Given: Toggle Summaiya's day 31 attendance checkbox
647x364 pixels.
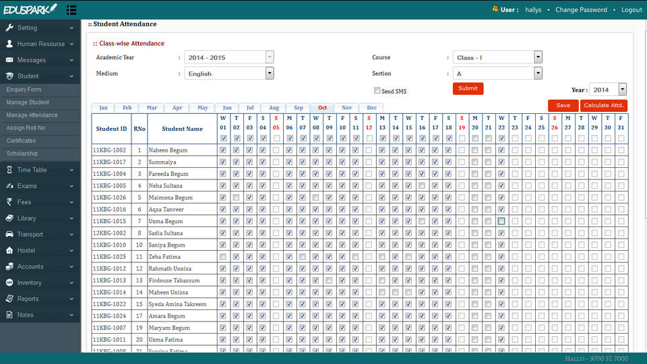Looking at the screenshot, I should click(621, 162).
